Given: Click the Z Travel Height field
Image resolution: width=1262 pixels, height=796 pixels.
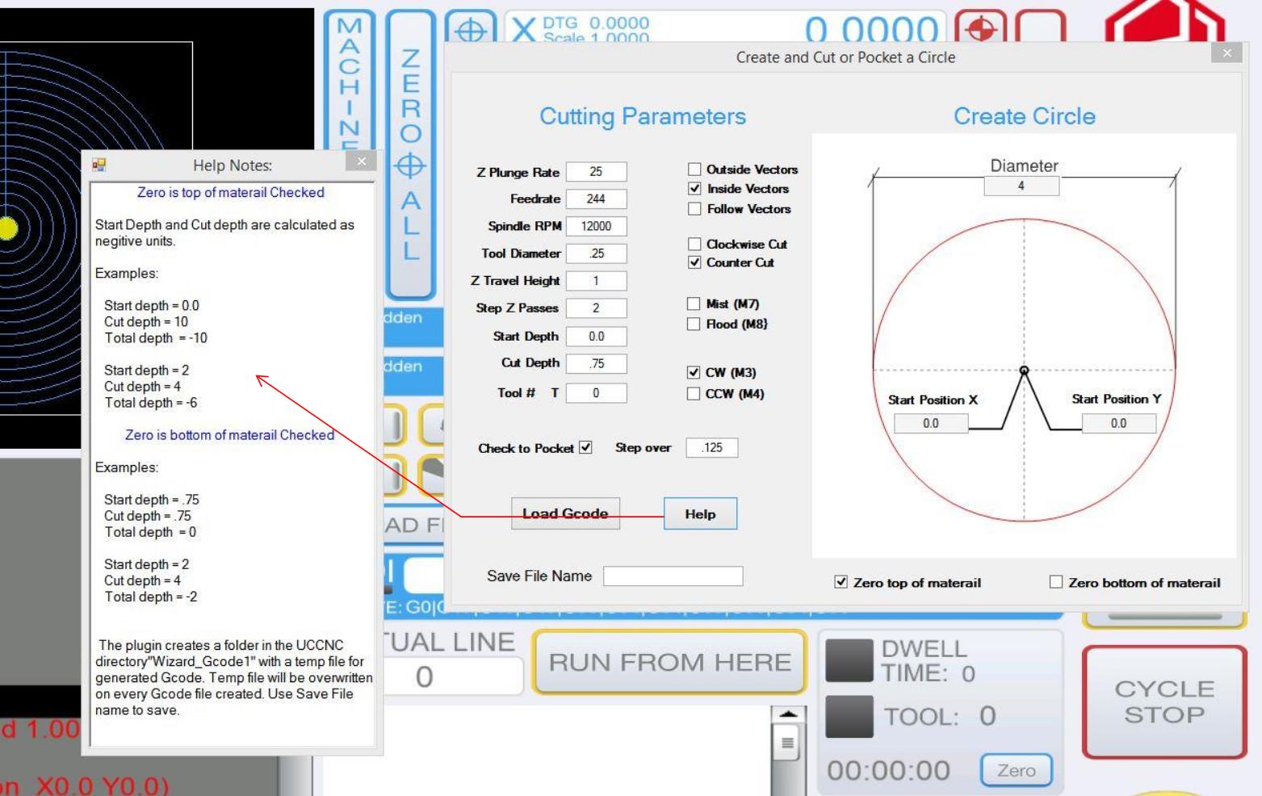Looking at the screenshot, I should 596,281.
